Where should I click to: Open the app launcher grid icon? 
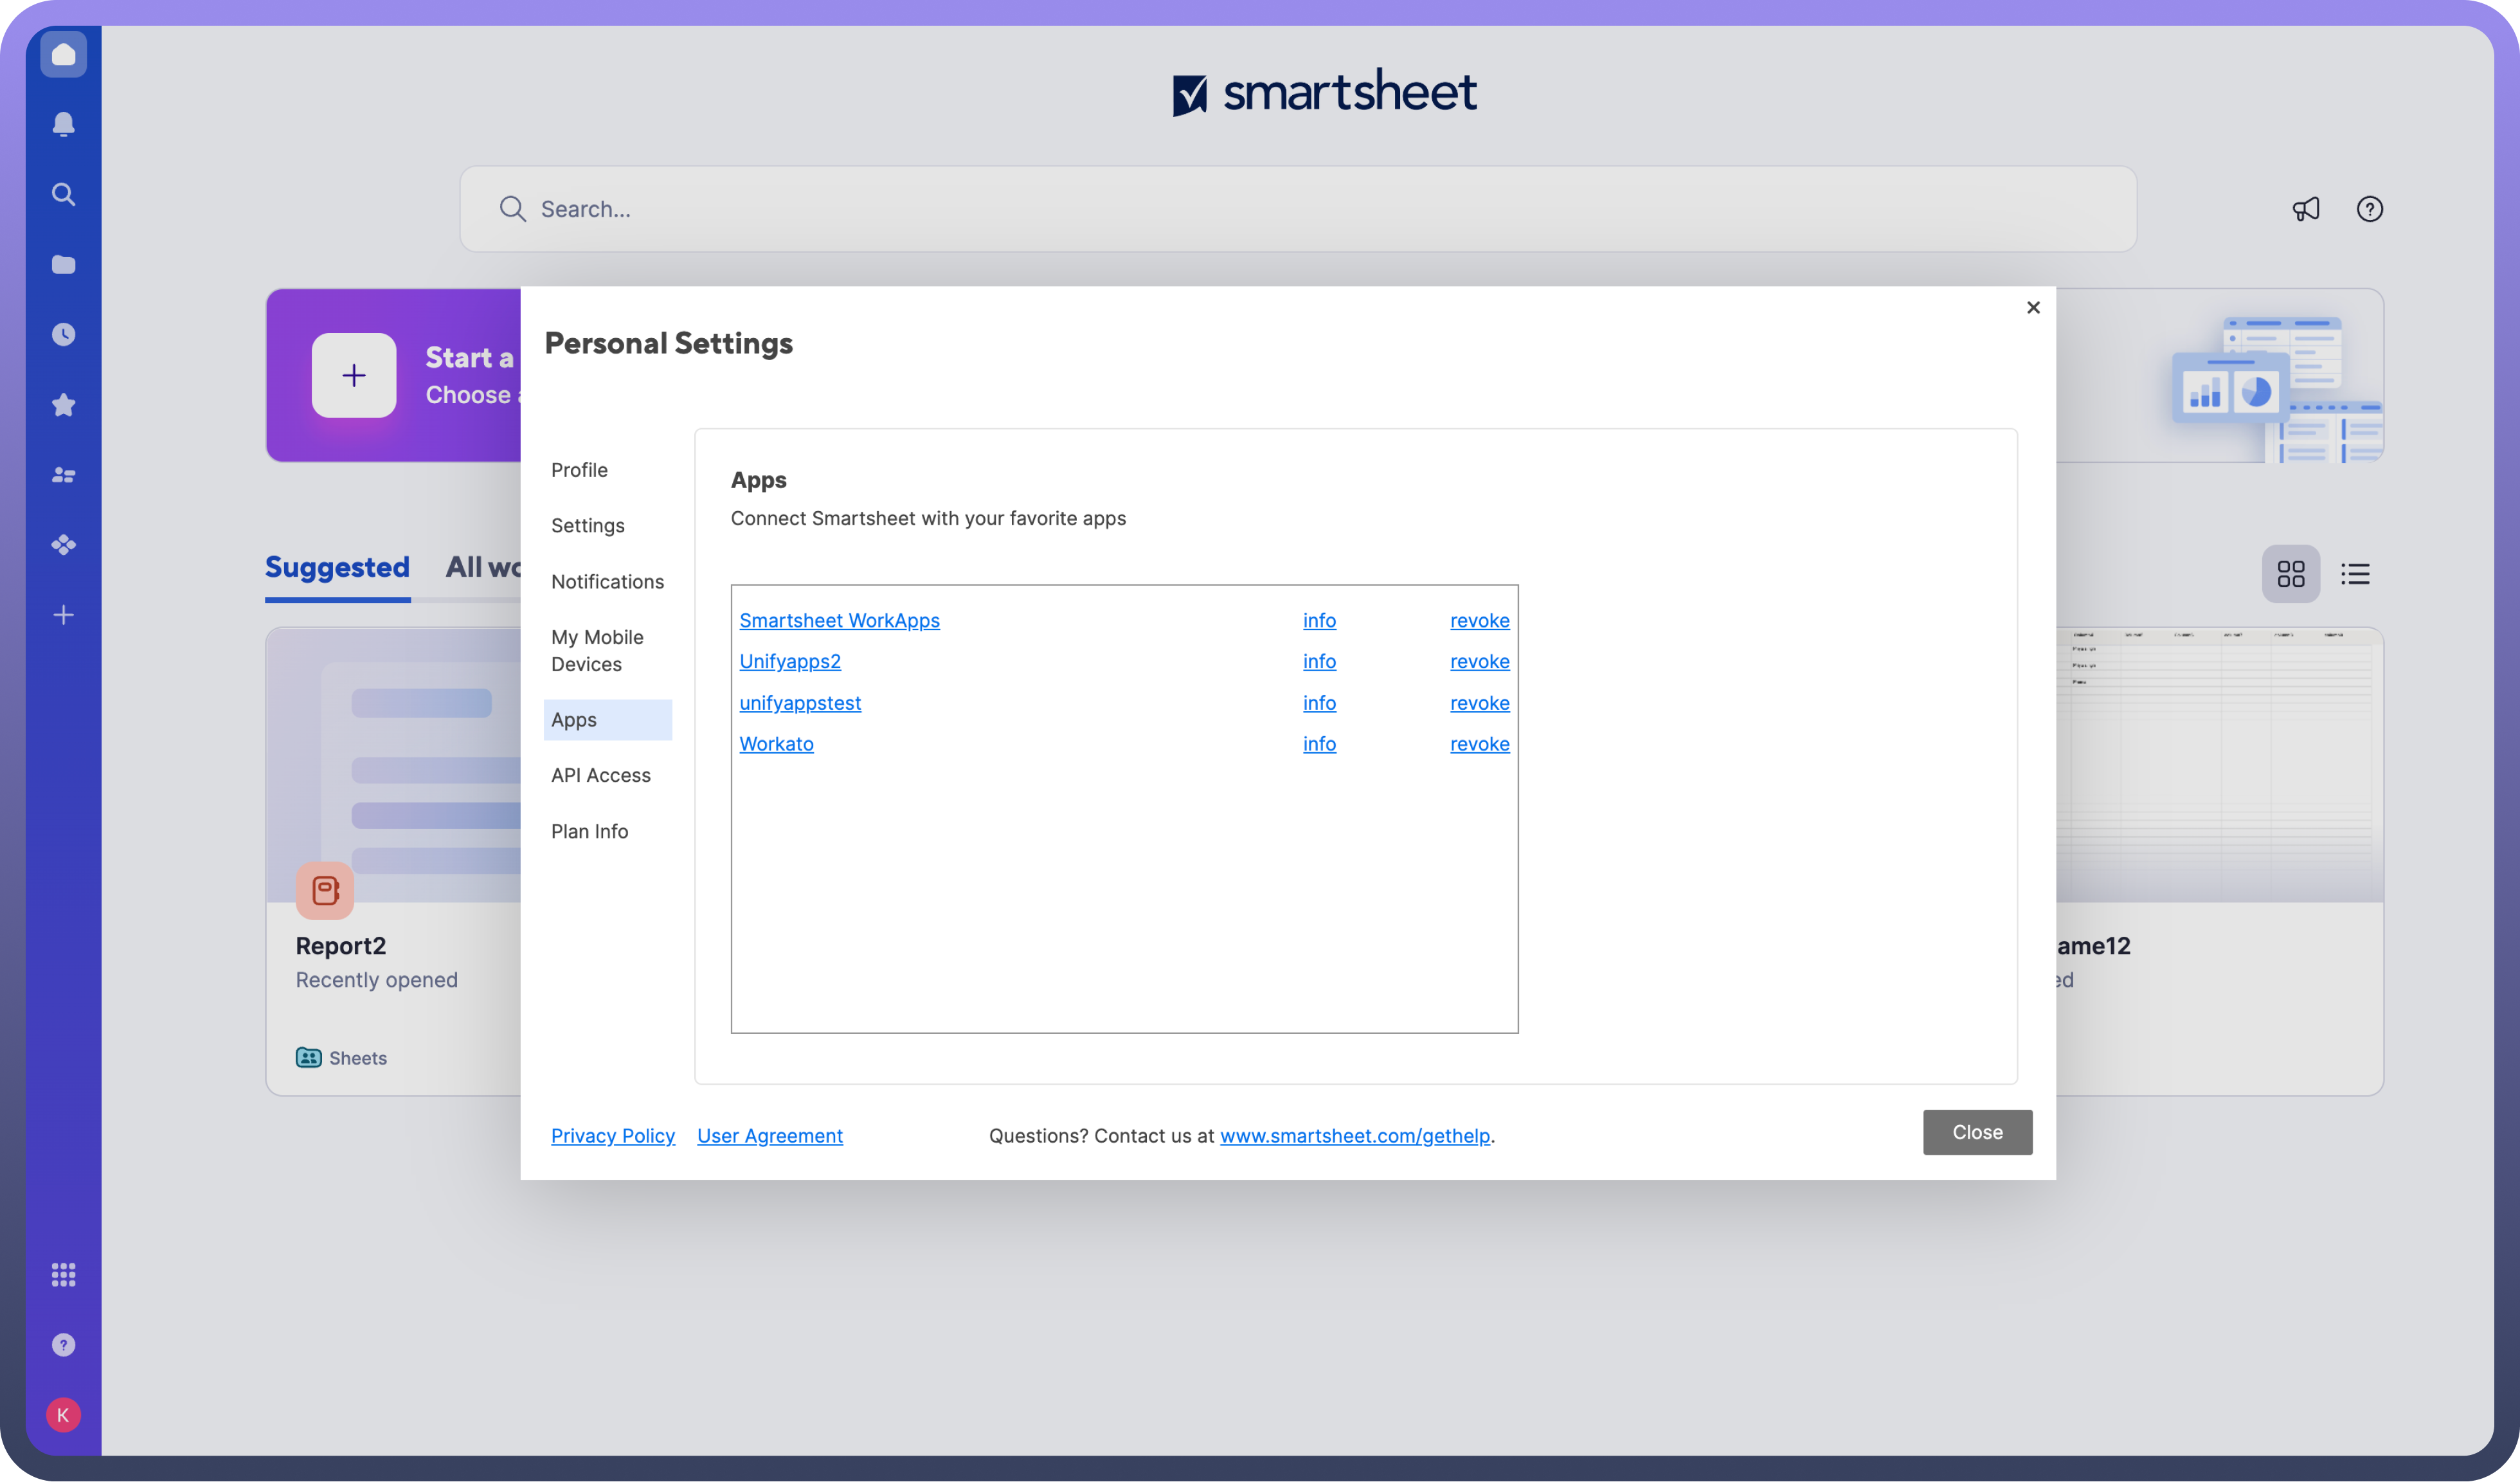click(x=63, y=1274)
